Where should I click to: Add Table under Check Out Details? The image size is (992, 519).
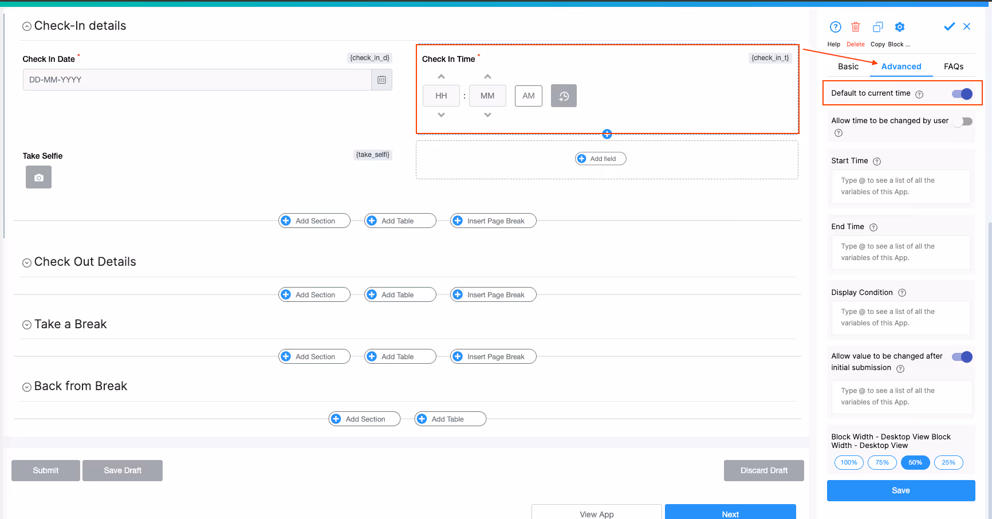coord(400,294)
